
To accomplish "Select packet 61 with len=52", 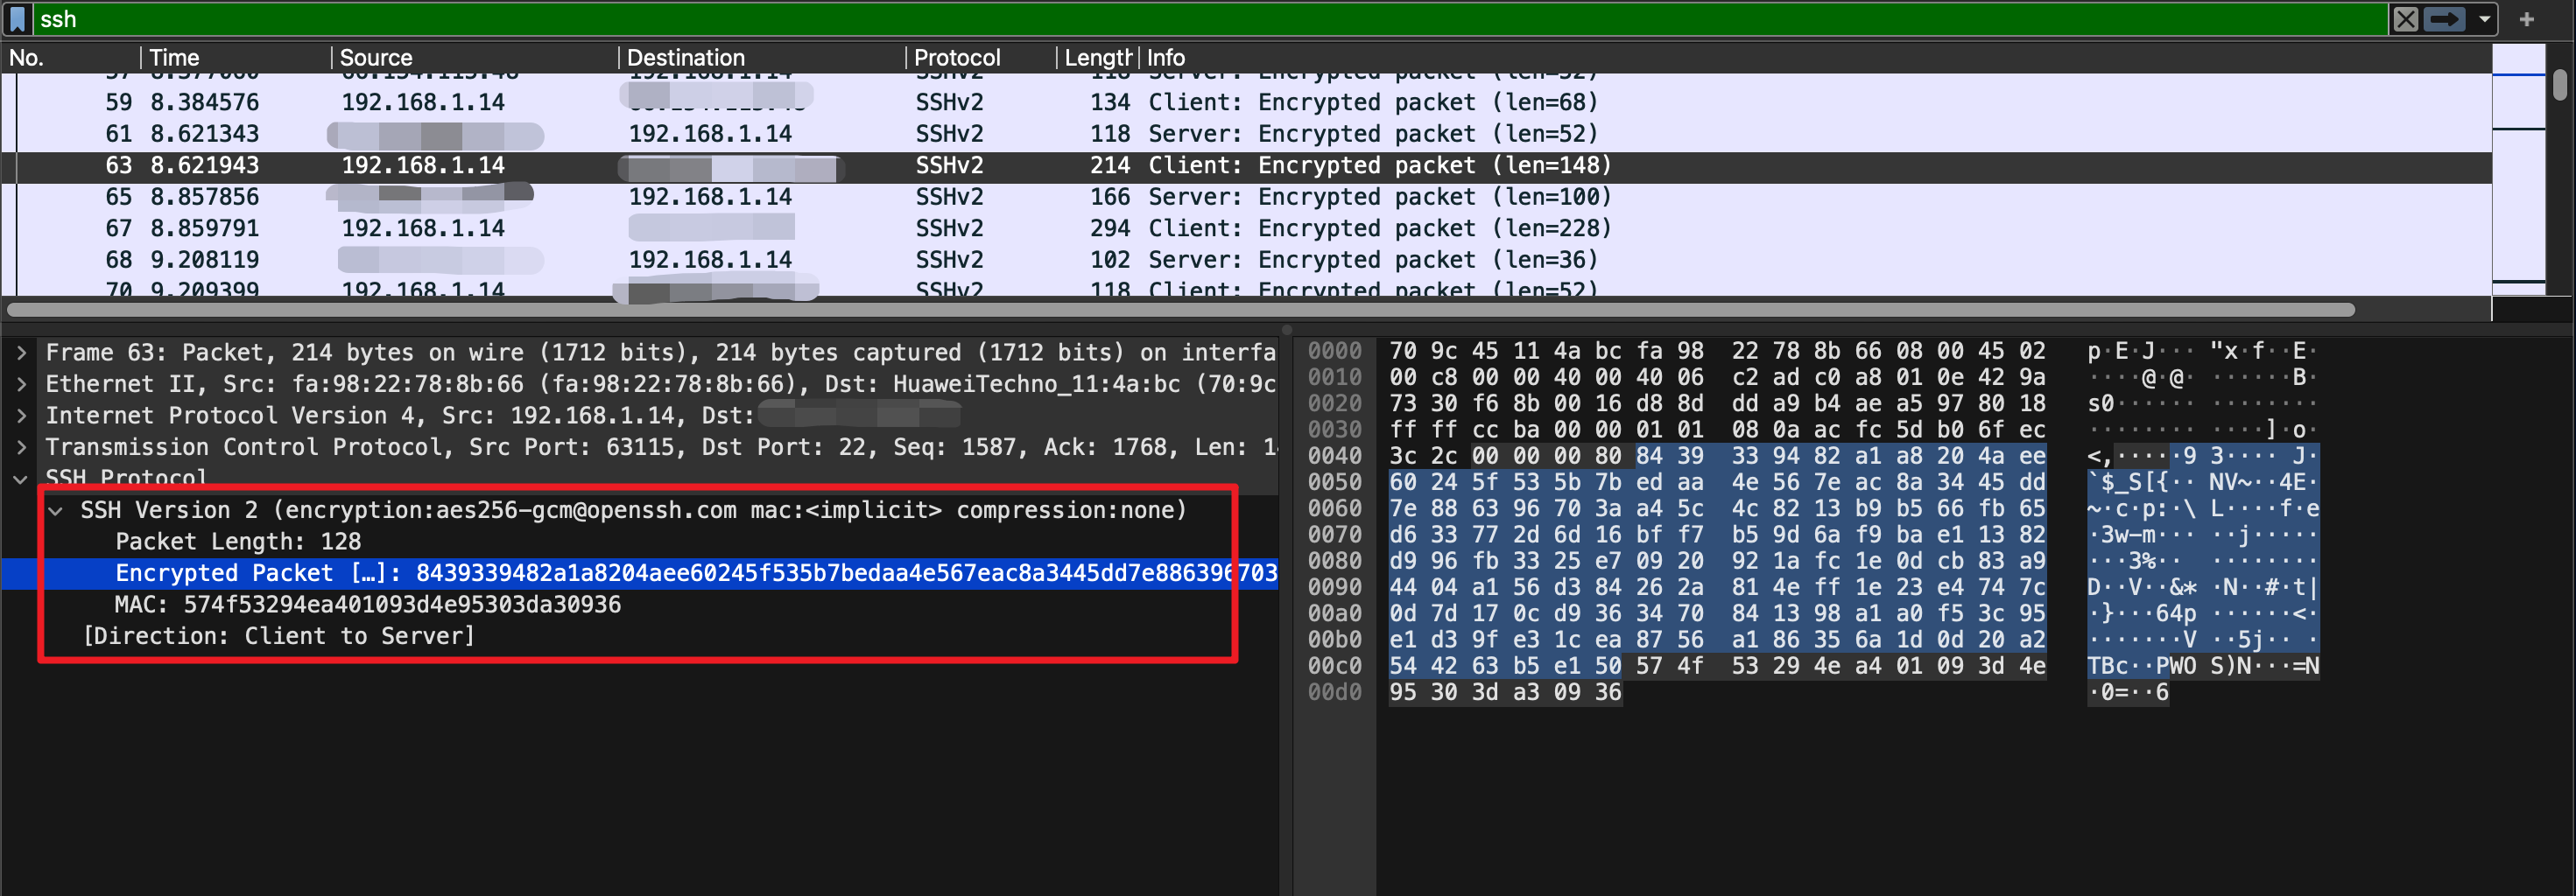I will tap(1246, 134).
